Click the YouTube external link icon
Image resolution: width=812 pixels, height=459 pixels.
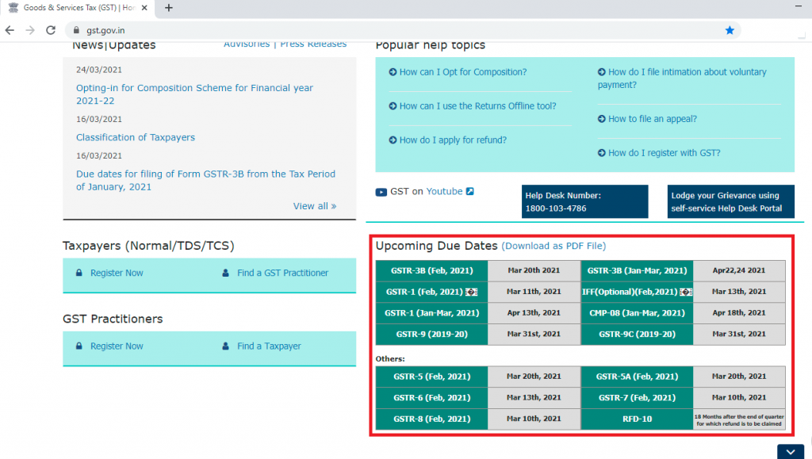click(469, 192)
